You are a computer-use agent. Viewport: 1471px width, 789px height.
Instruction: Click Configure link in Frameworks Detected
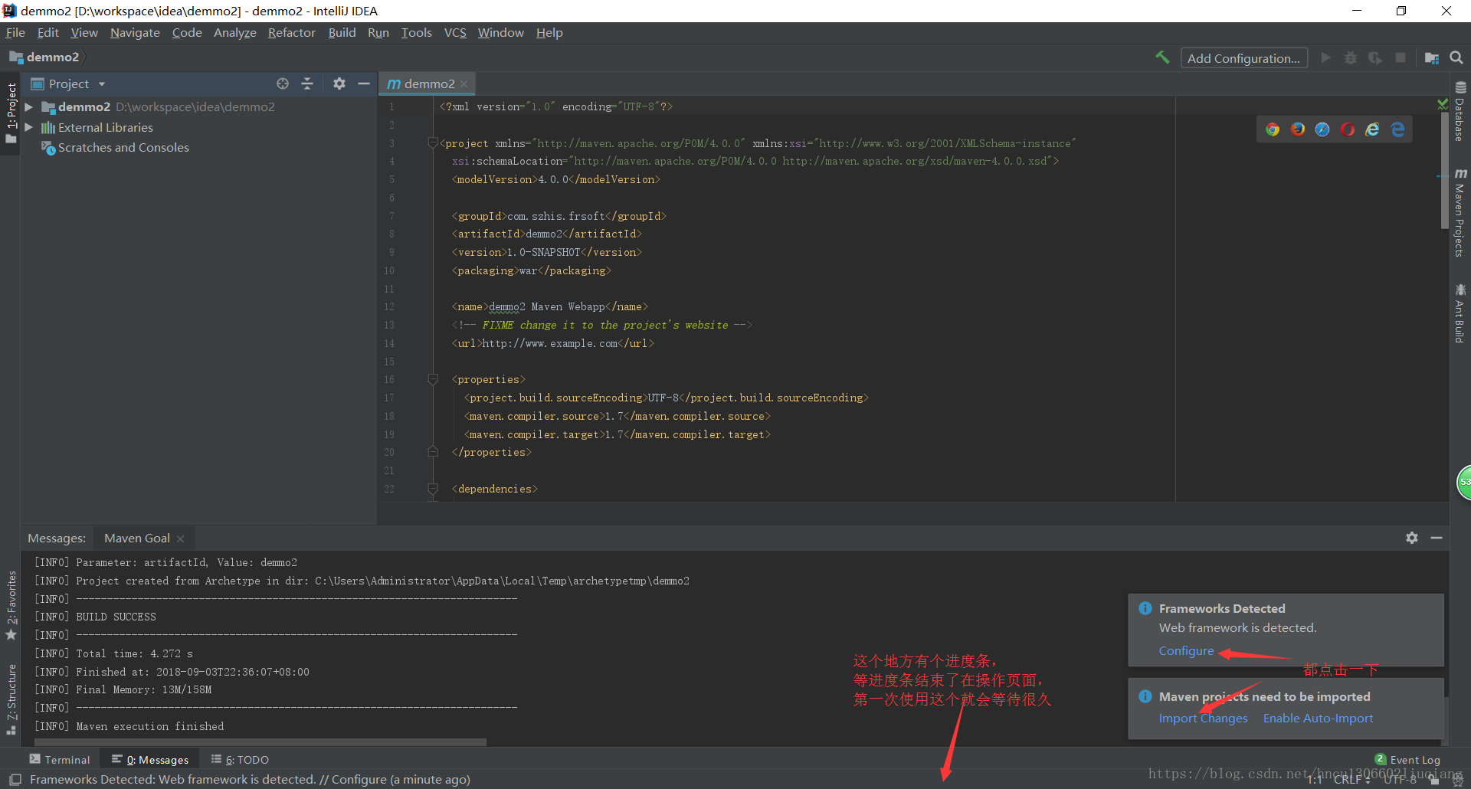[1186, 650]
